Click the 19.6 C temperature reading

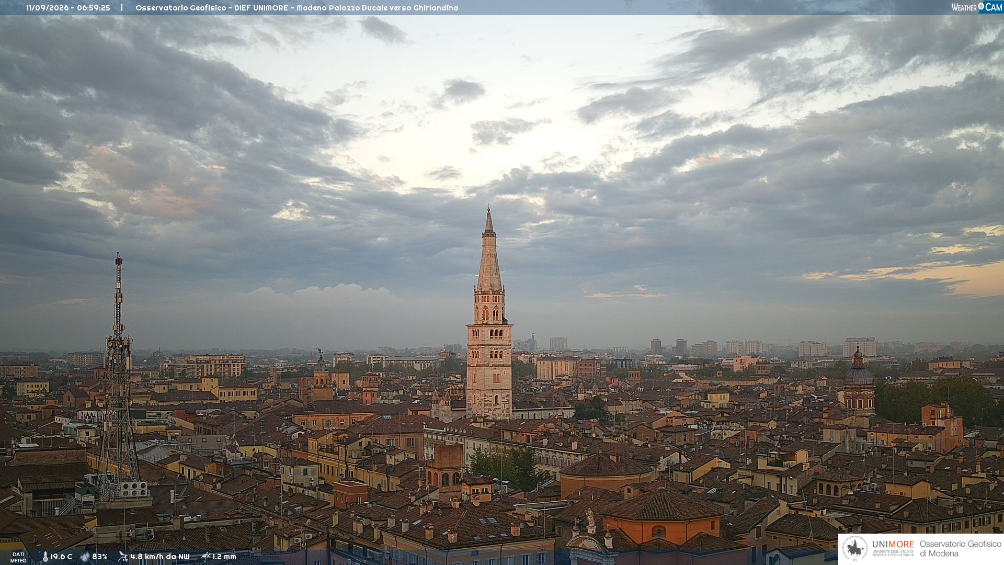pos(61,557)
